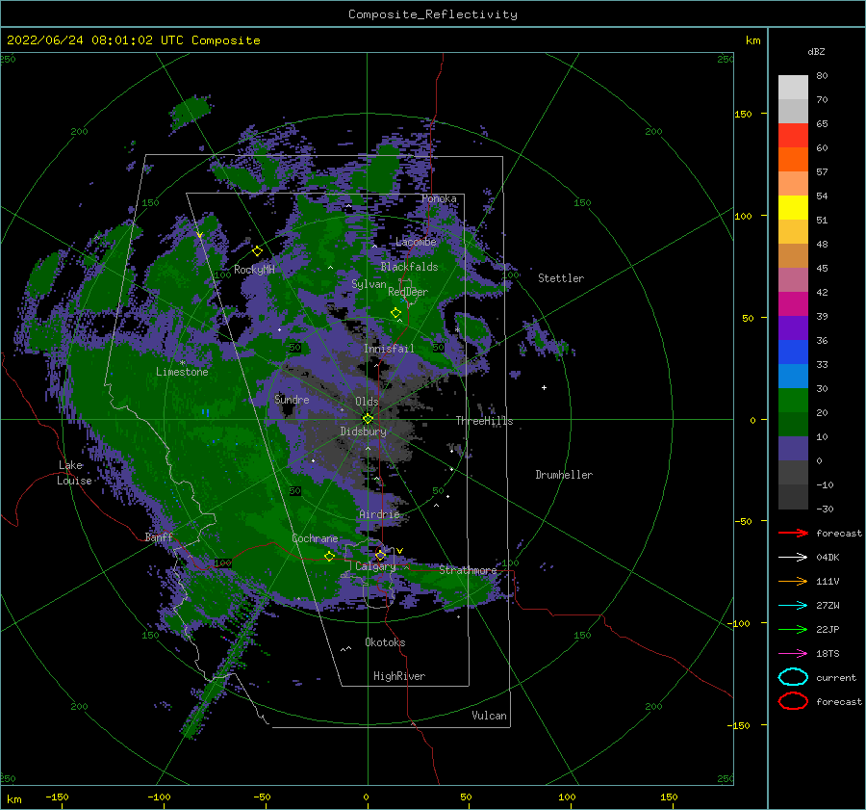Click the white 04DK arrow in legend
Image resolution: width=866 pixels, height=810 pixels.
(793, 557)
